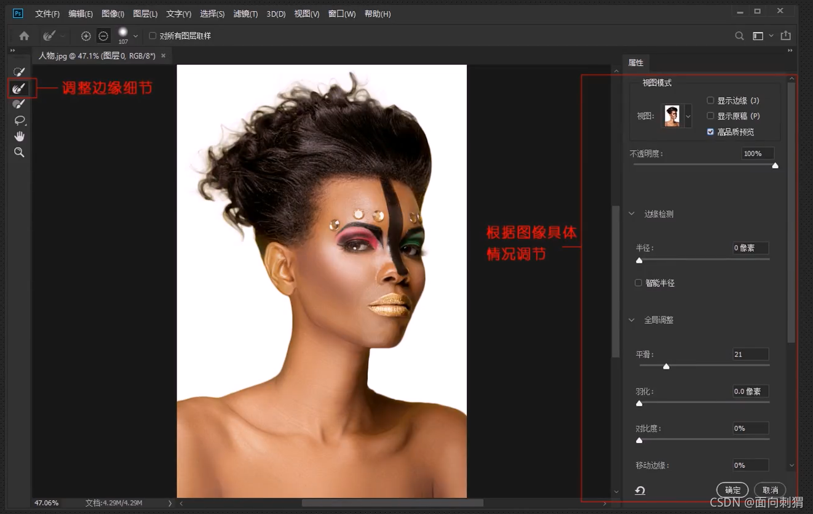Open the 滤镜(T) menu
The image size is (813, 514).
[245, 14]
